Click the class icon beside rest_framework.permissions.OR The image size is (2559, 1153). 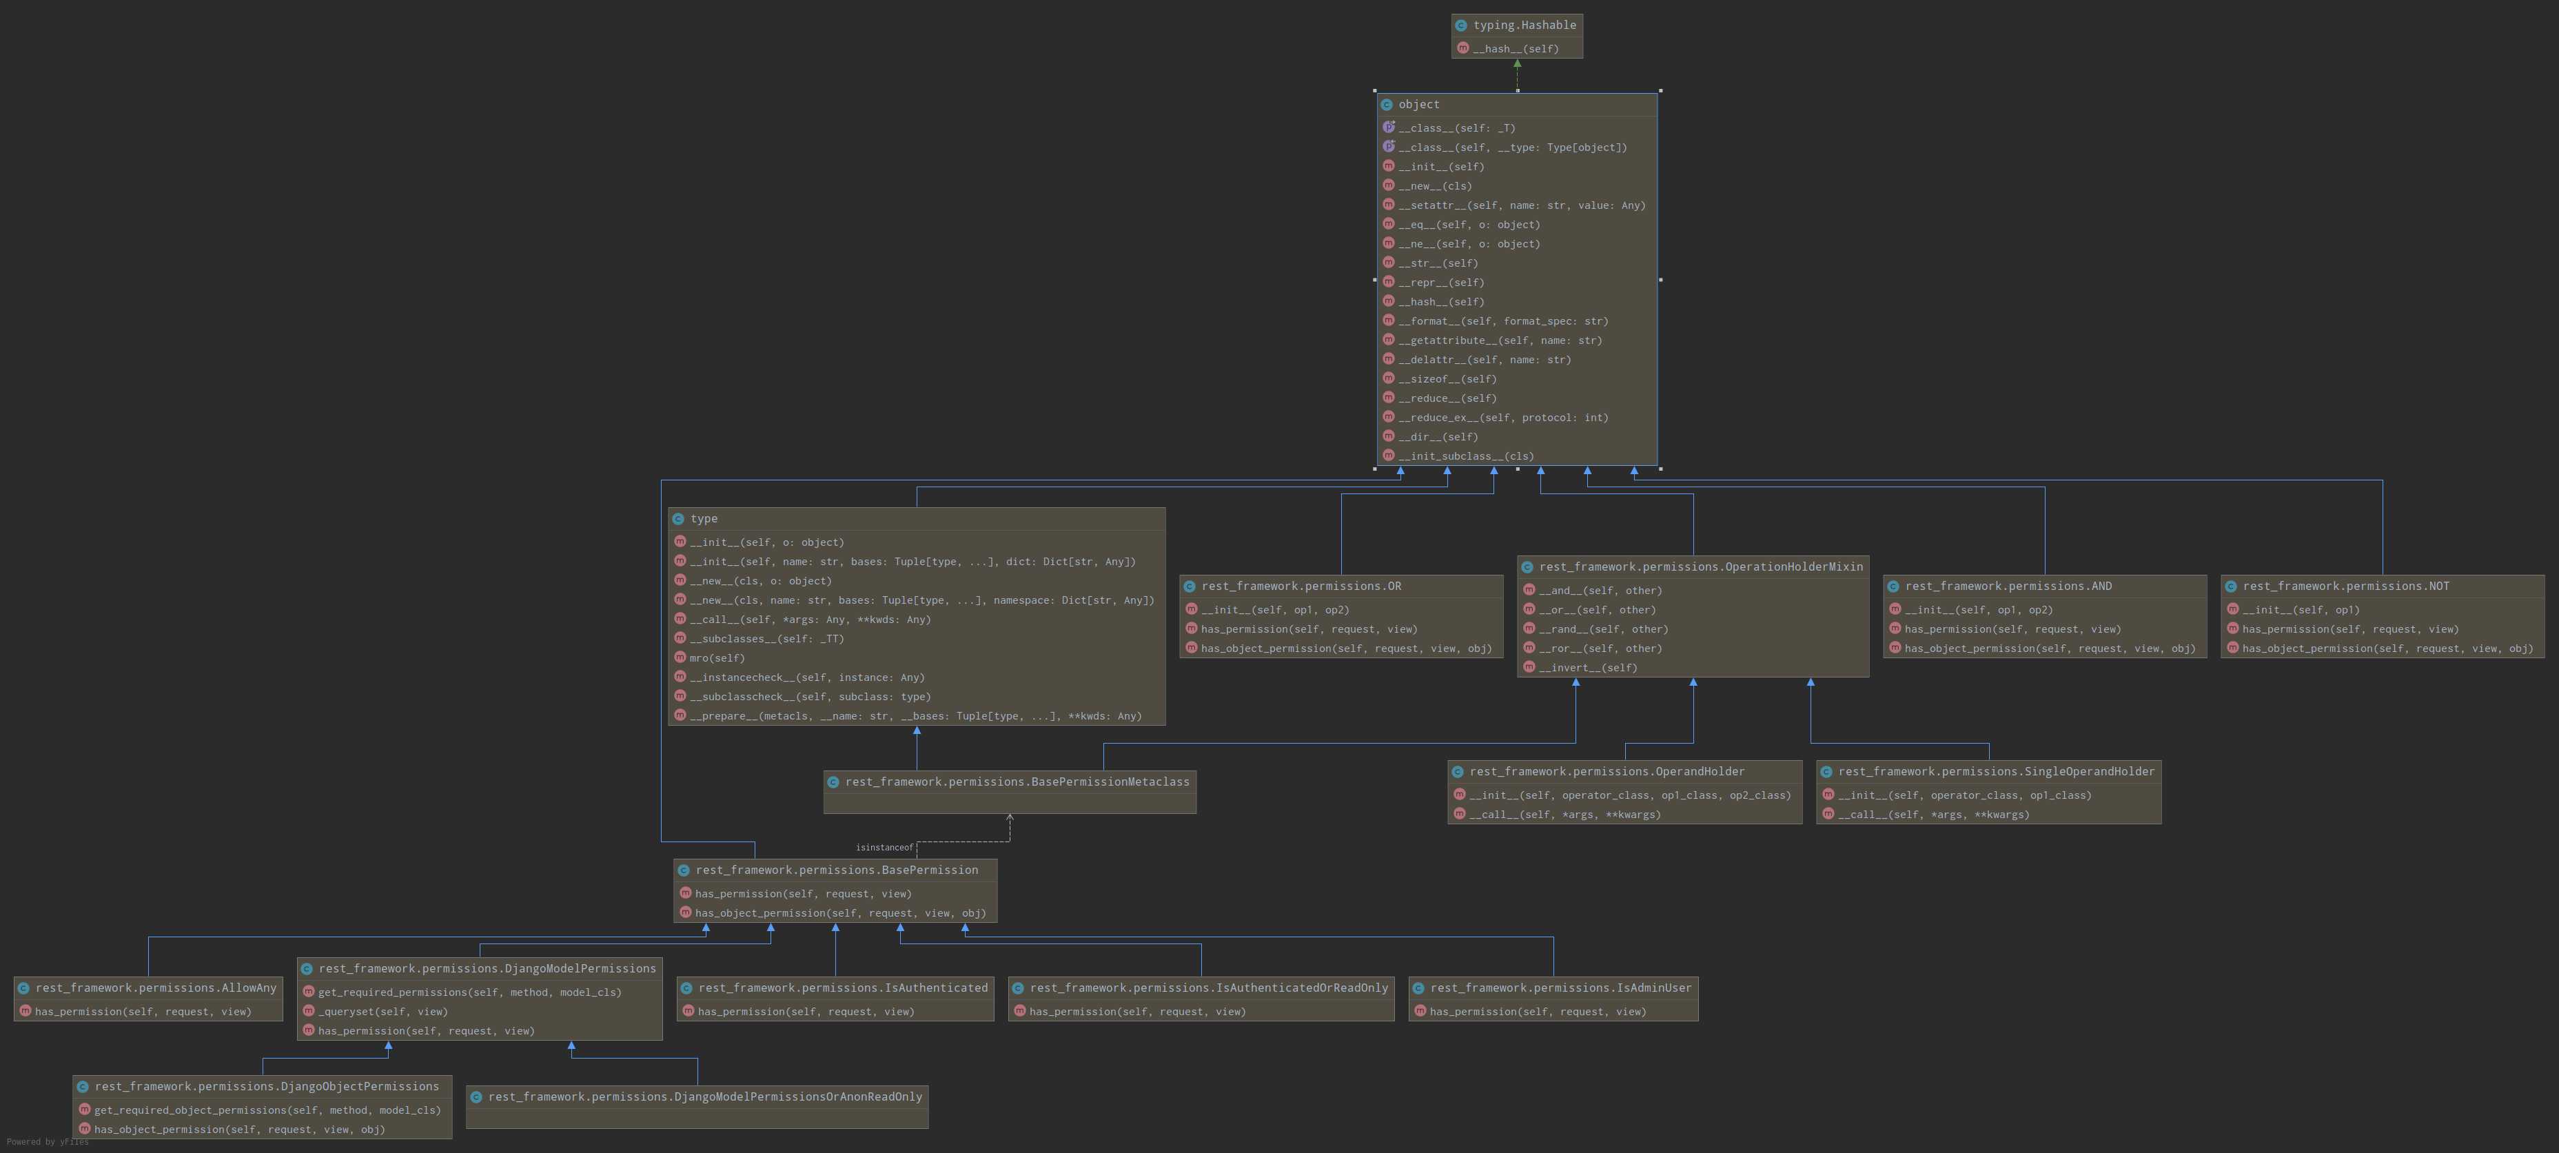click(1189, 586)
